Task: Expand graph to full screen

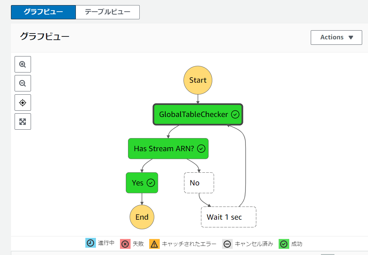Action: point(23,121)
